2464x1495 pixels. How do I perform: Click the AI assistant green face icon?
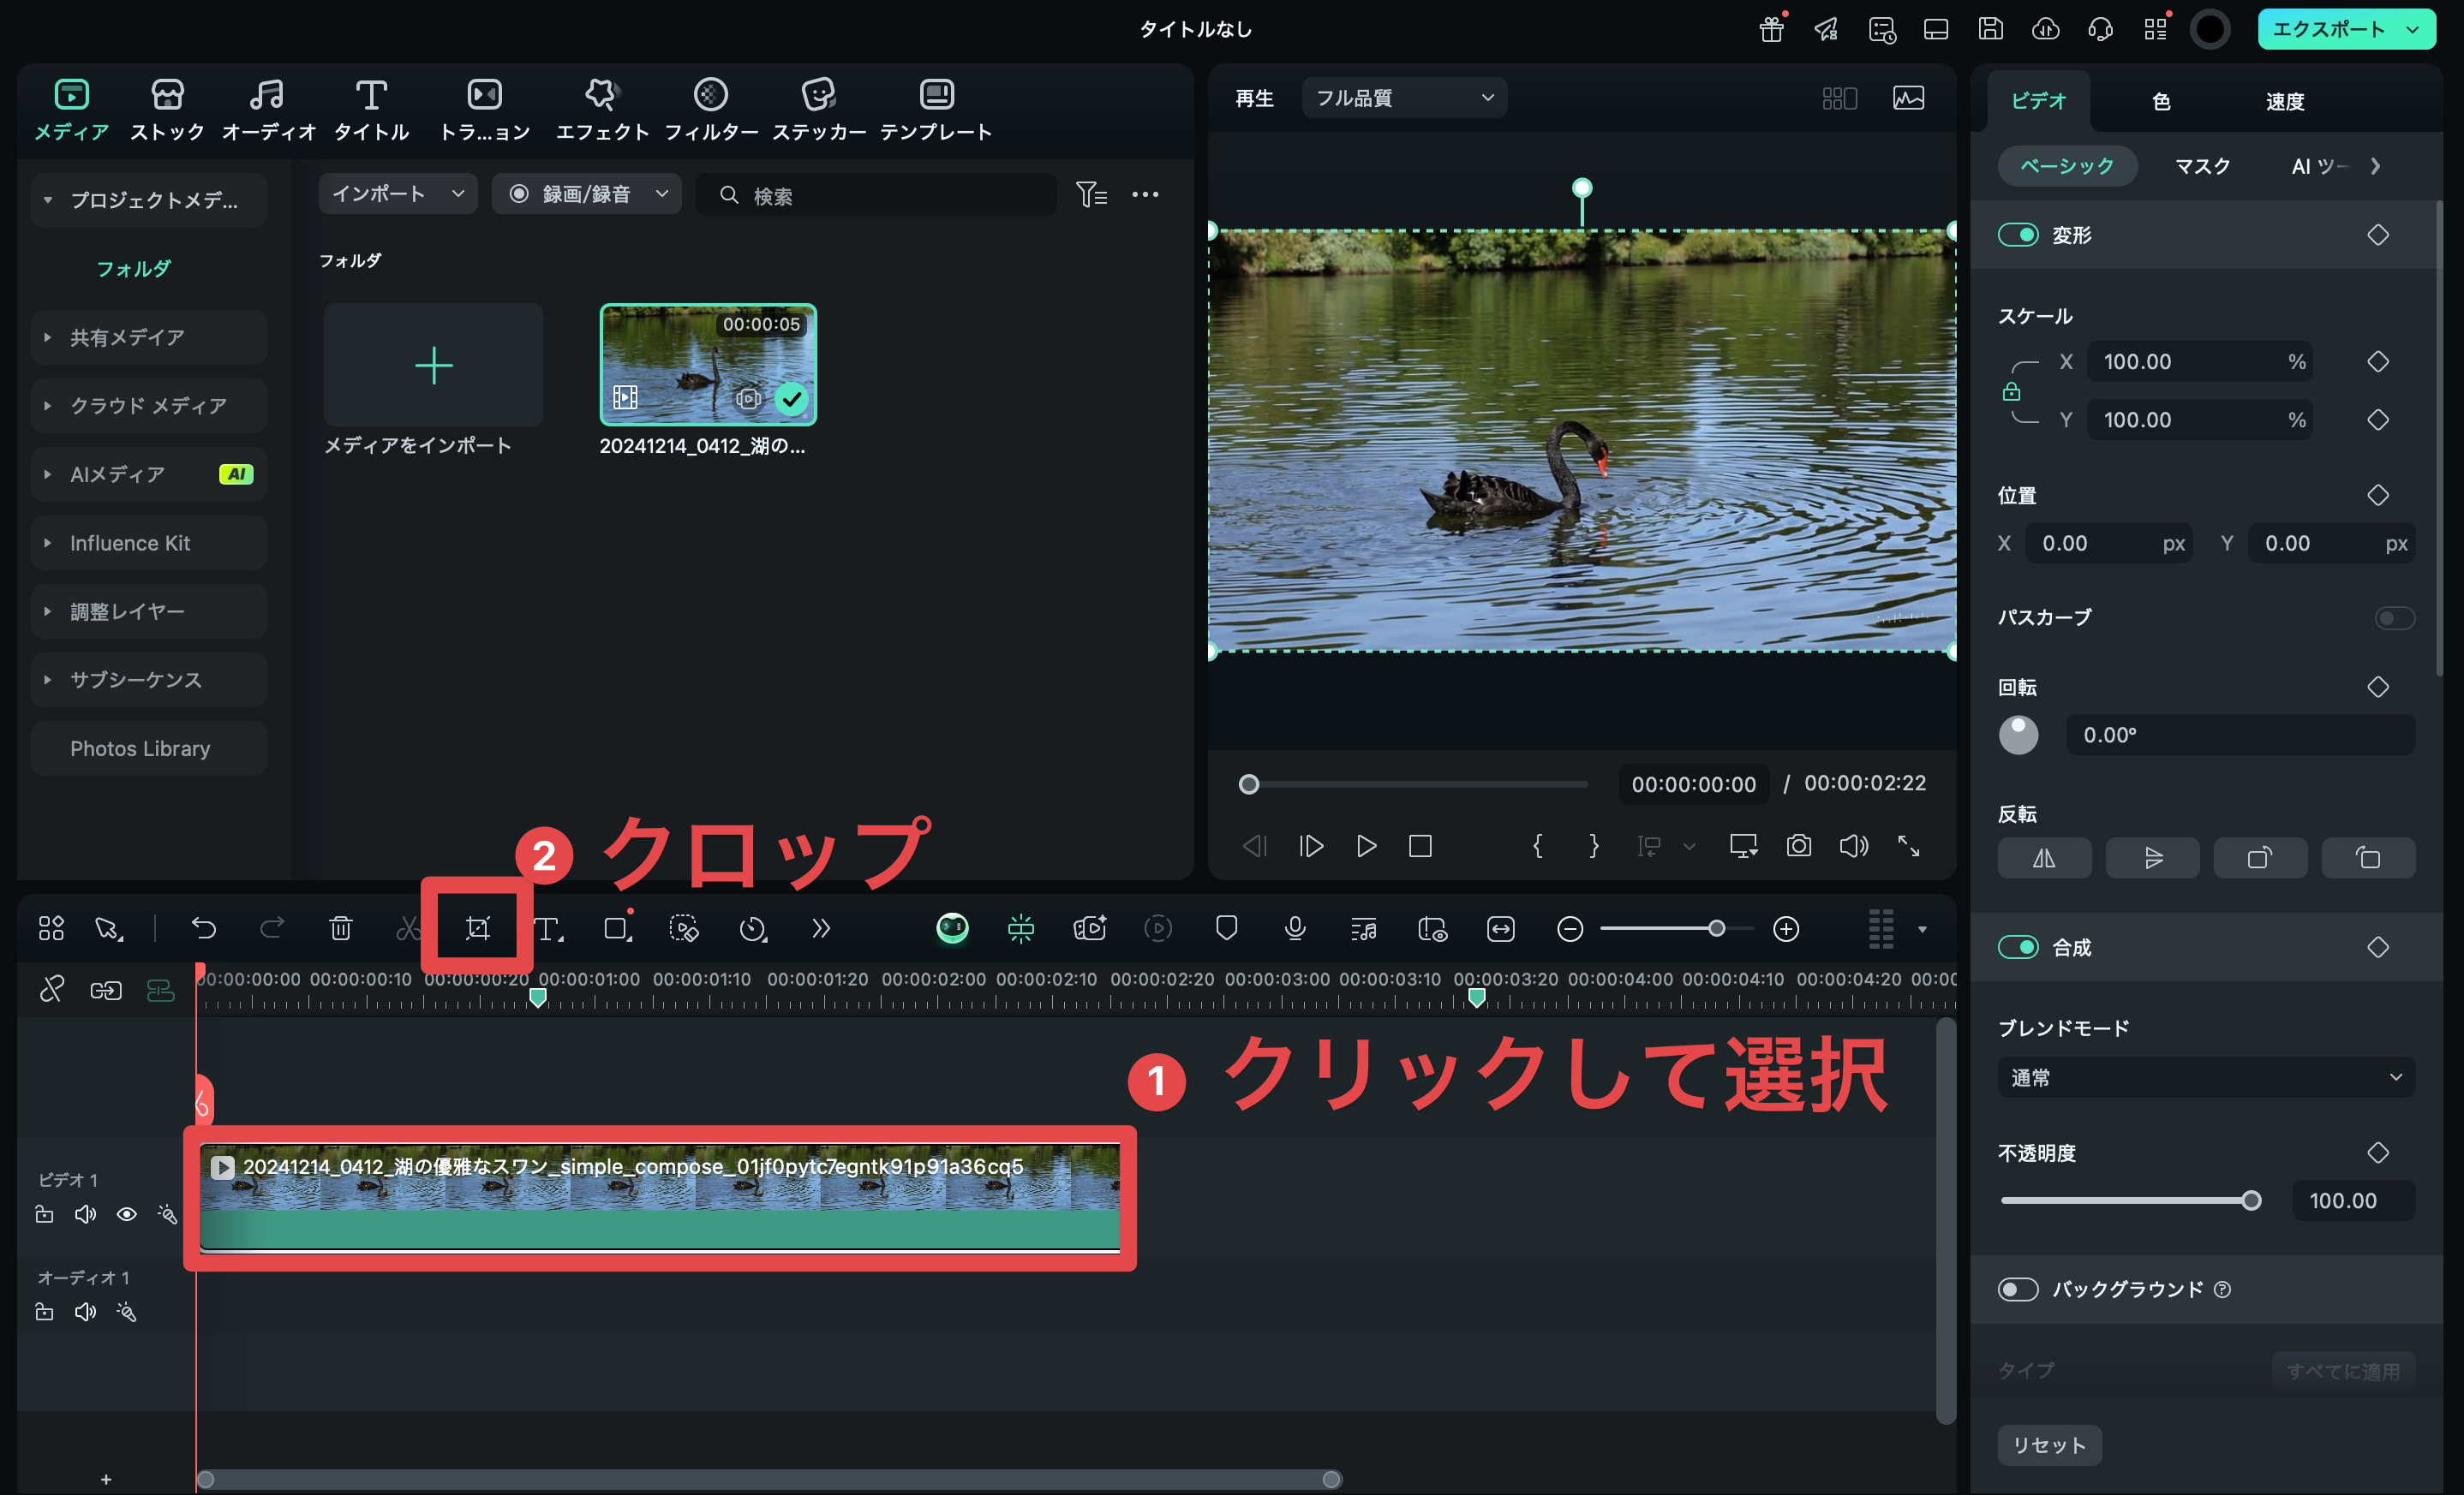(952, 928)
